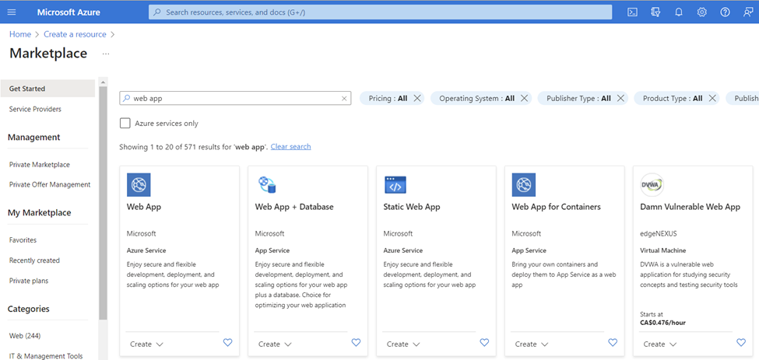Favorite the Web App card heart
Image resolution: width=759 pixels, height=360 pixels.
click(227, 343)
